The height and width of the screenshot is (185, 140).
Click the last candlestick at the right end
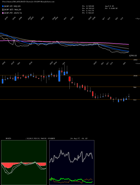[129, 96]
